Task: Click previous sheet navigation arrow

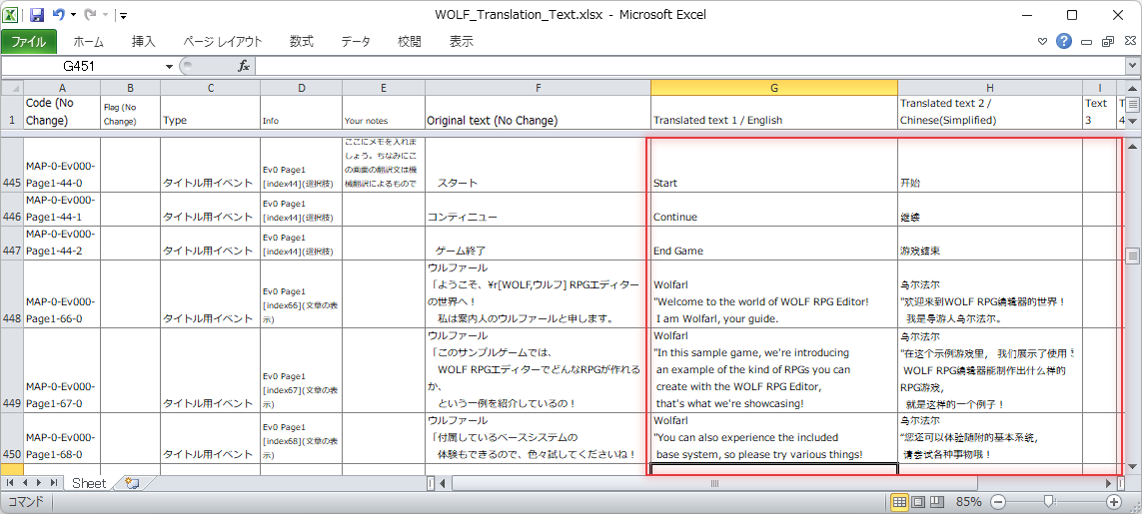Action: pyautogui.click(x=25, y=483)
